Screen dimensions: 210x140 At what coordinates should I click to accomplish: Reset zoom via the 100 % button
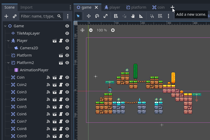coord(102,30)
